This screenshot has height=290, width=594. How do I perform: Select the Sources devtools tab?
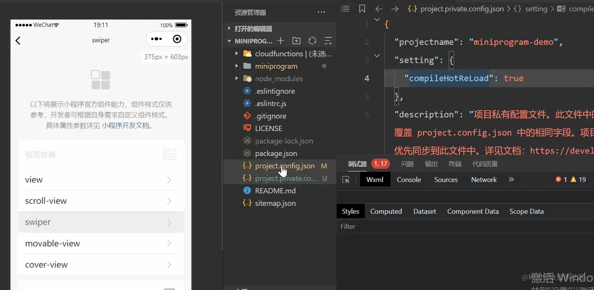pos(446,180)
